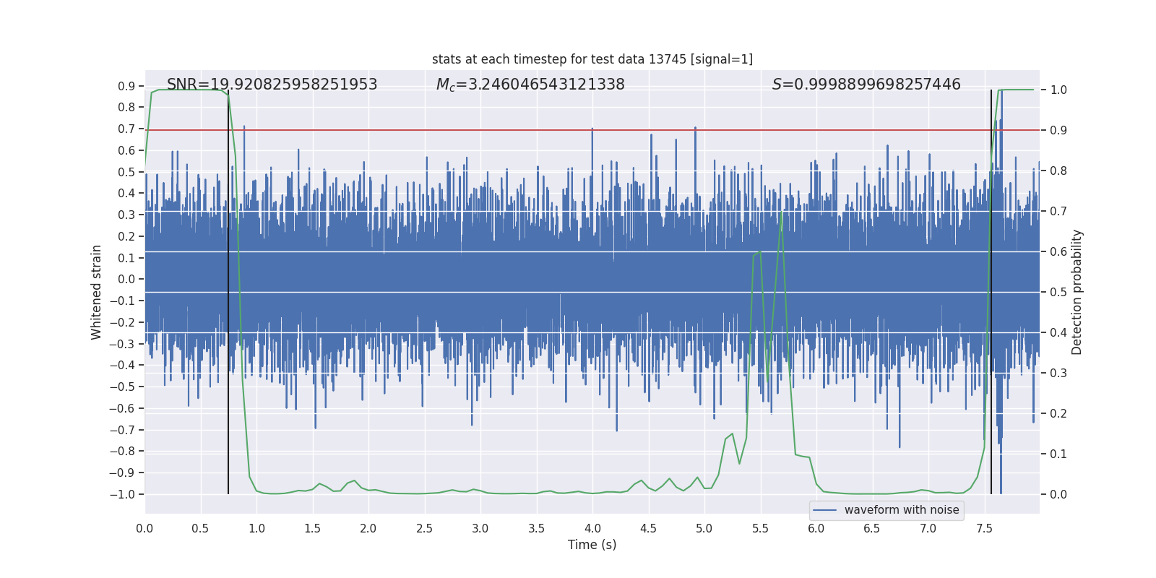This screenshot has height=578, width=1156.
Task: Click the Whitened strain tick label 0.7
Action: click(126, 129)
